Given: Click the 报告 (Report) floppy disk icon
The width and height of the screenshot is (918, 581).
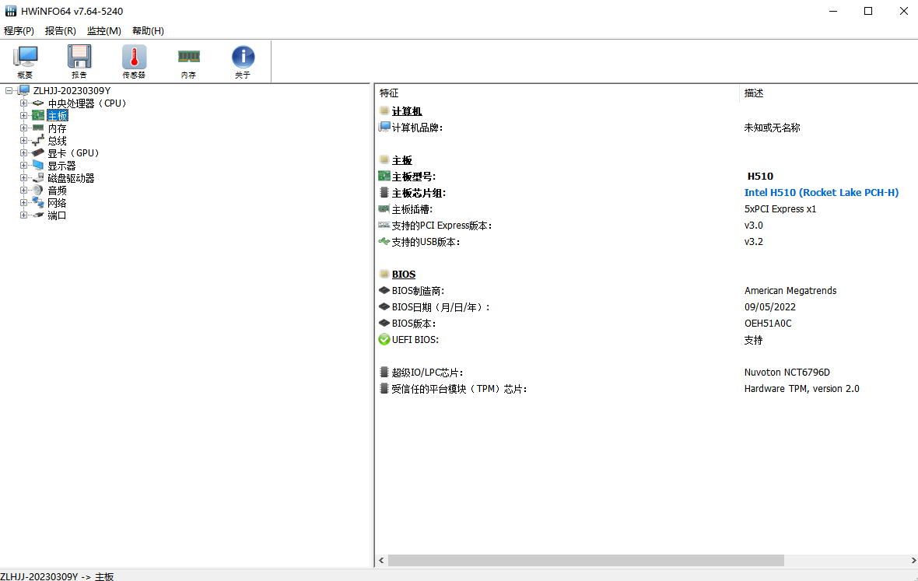Looking at the screenshot, I should tap(79, 61).
